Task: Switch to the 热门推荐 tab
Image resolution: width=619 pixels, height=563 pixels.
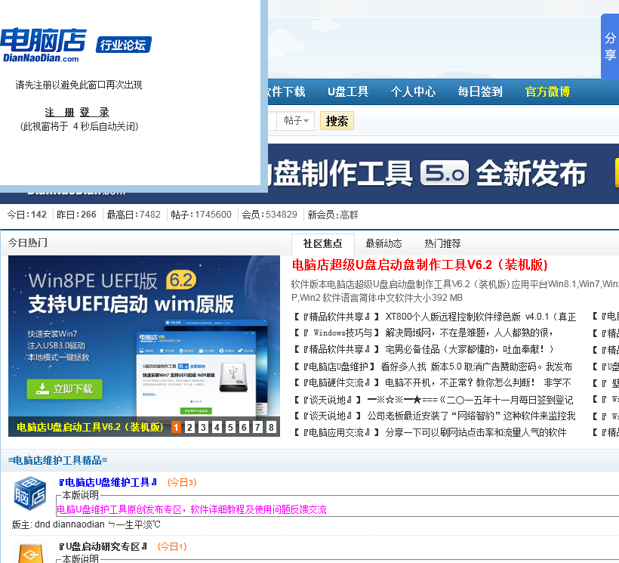Action: pos(442,243)
